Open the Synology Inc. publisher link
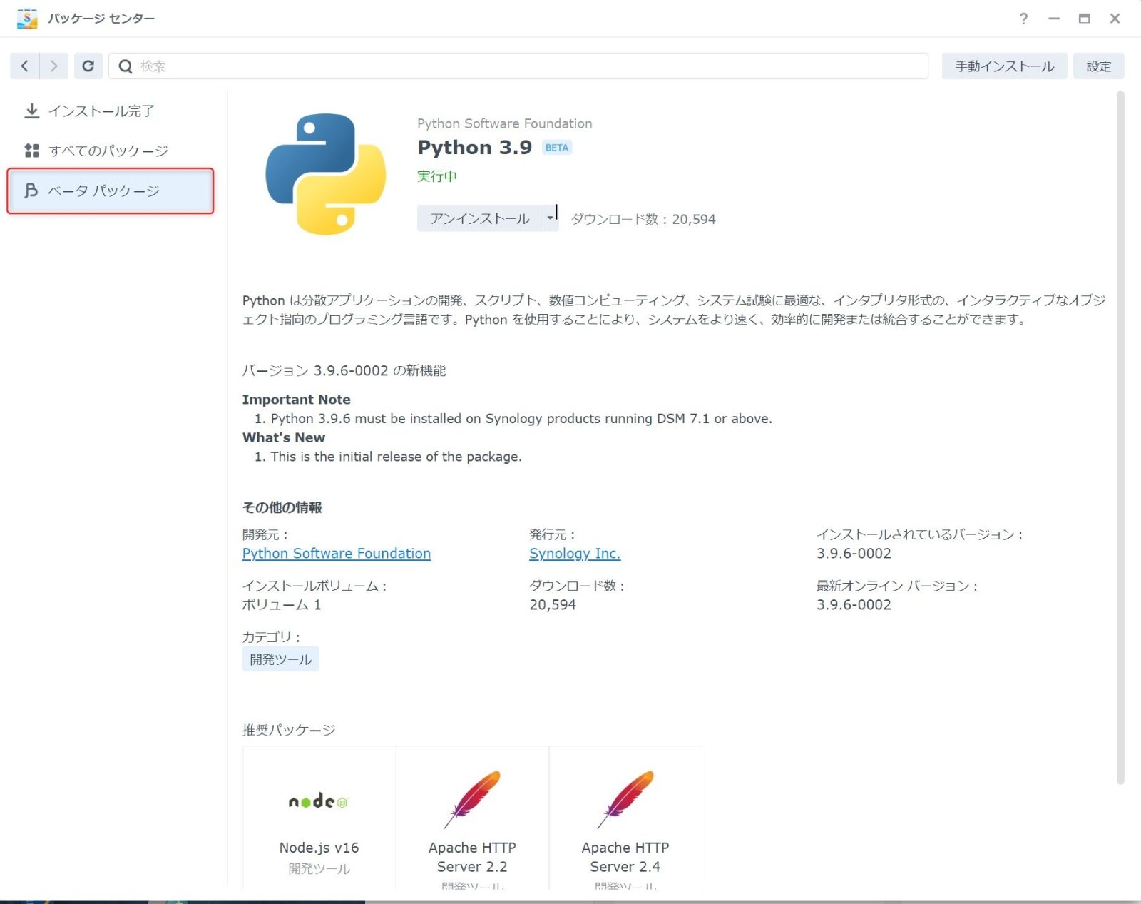The height and width of the screenshot is (904, 1141). click(x=575, y=554)
